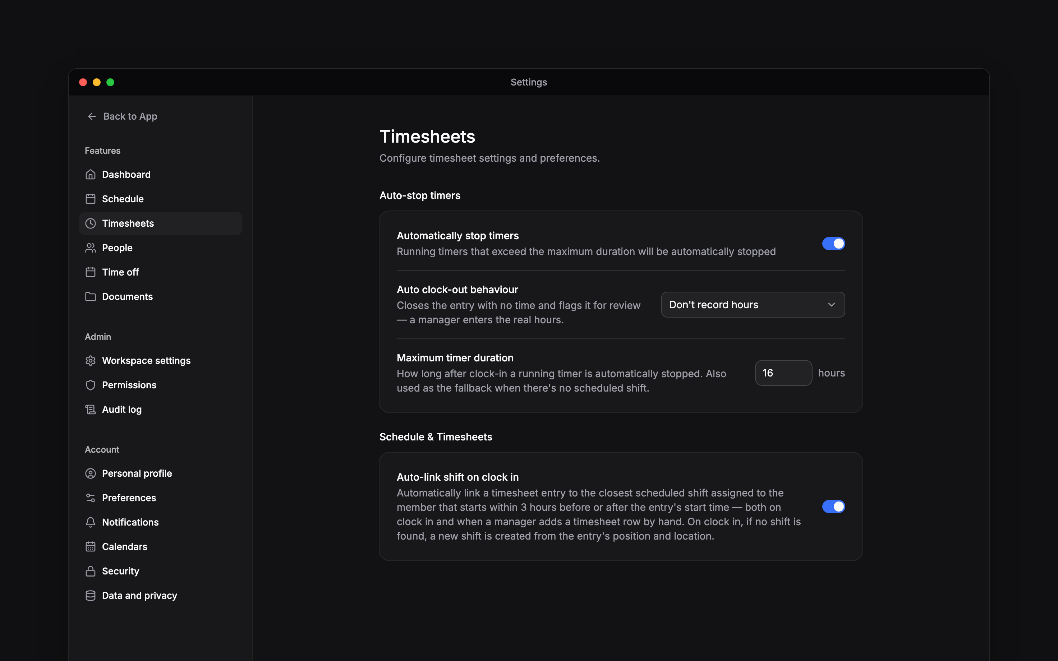Disable Automatically stop timers toggle

(833, 244)
